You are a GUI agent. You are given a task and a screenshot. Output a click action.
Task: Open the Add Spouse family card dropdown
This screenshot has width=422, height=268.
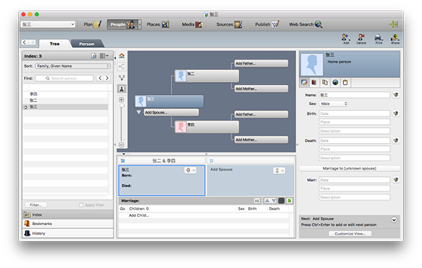(x=279, y=170)
